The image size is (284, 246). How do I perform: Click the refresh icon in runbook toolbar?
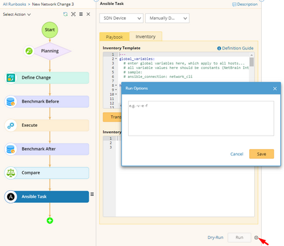65,14
